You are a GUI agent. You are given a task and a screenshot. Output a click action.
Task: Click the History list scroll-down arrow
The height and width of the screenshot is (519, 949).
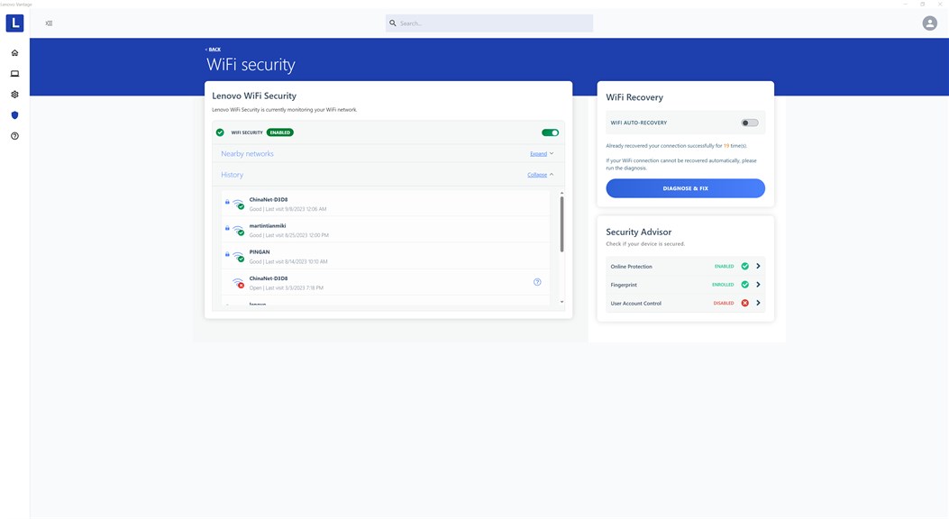561,302
